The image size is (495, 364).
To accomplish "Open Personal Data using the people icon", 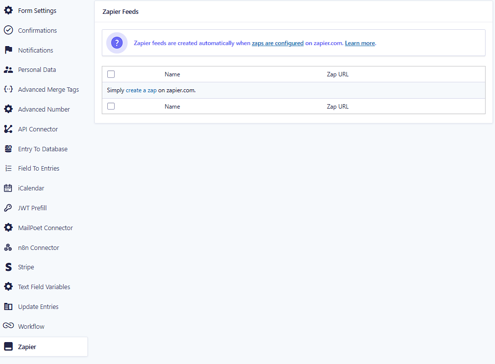I will (8, 69).
